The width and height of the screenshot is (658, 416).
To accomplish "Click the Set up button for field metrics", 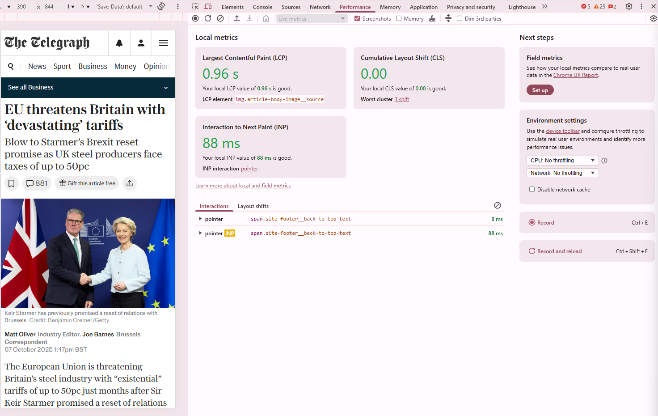I will pos(540,90).
